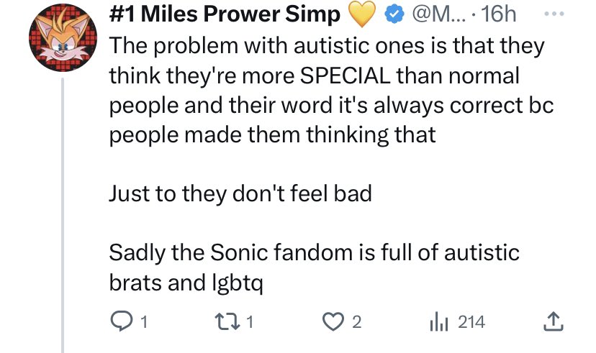Click the share upload arrow icon
Viewport: 596px width, 353px height.
click(553, 321)
